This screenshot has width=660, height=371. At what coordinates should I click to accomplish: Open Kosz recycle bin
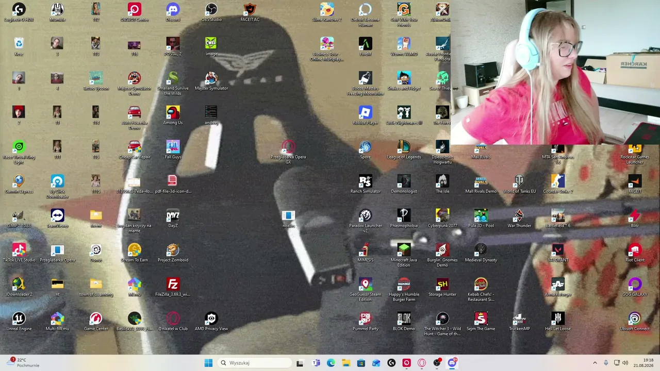click(x=19, y=47)
